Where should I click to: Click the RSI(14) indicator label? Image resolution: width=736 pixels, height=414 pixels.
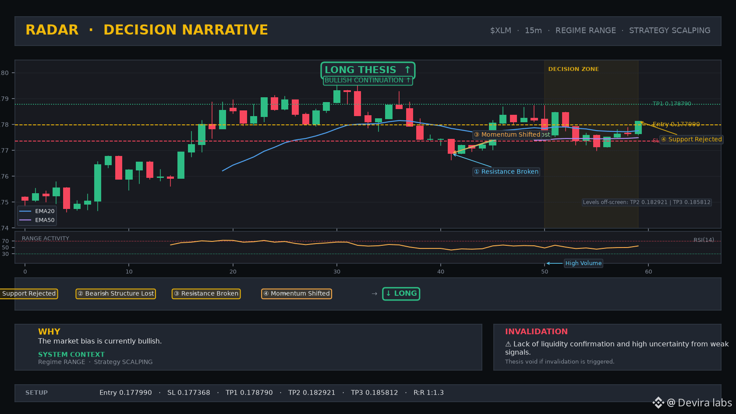pyautogui.click(x=704, y=240)
